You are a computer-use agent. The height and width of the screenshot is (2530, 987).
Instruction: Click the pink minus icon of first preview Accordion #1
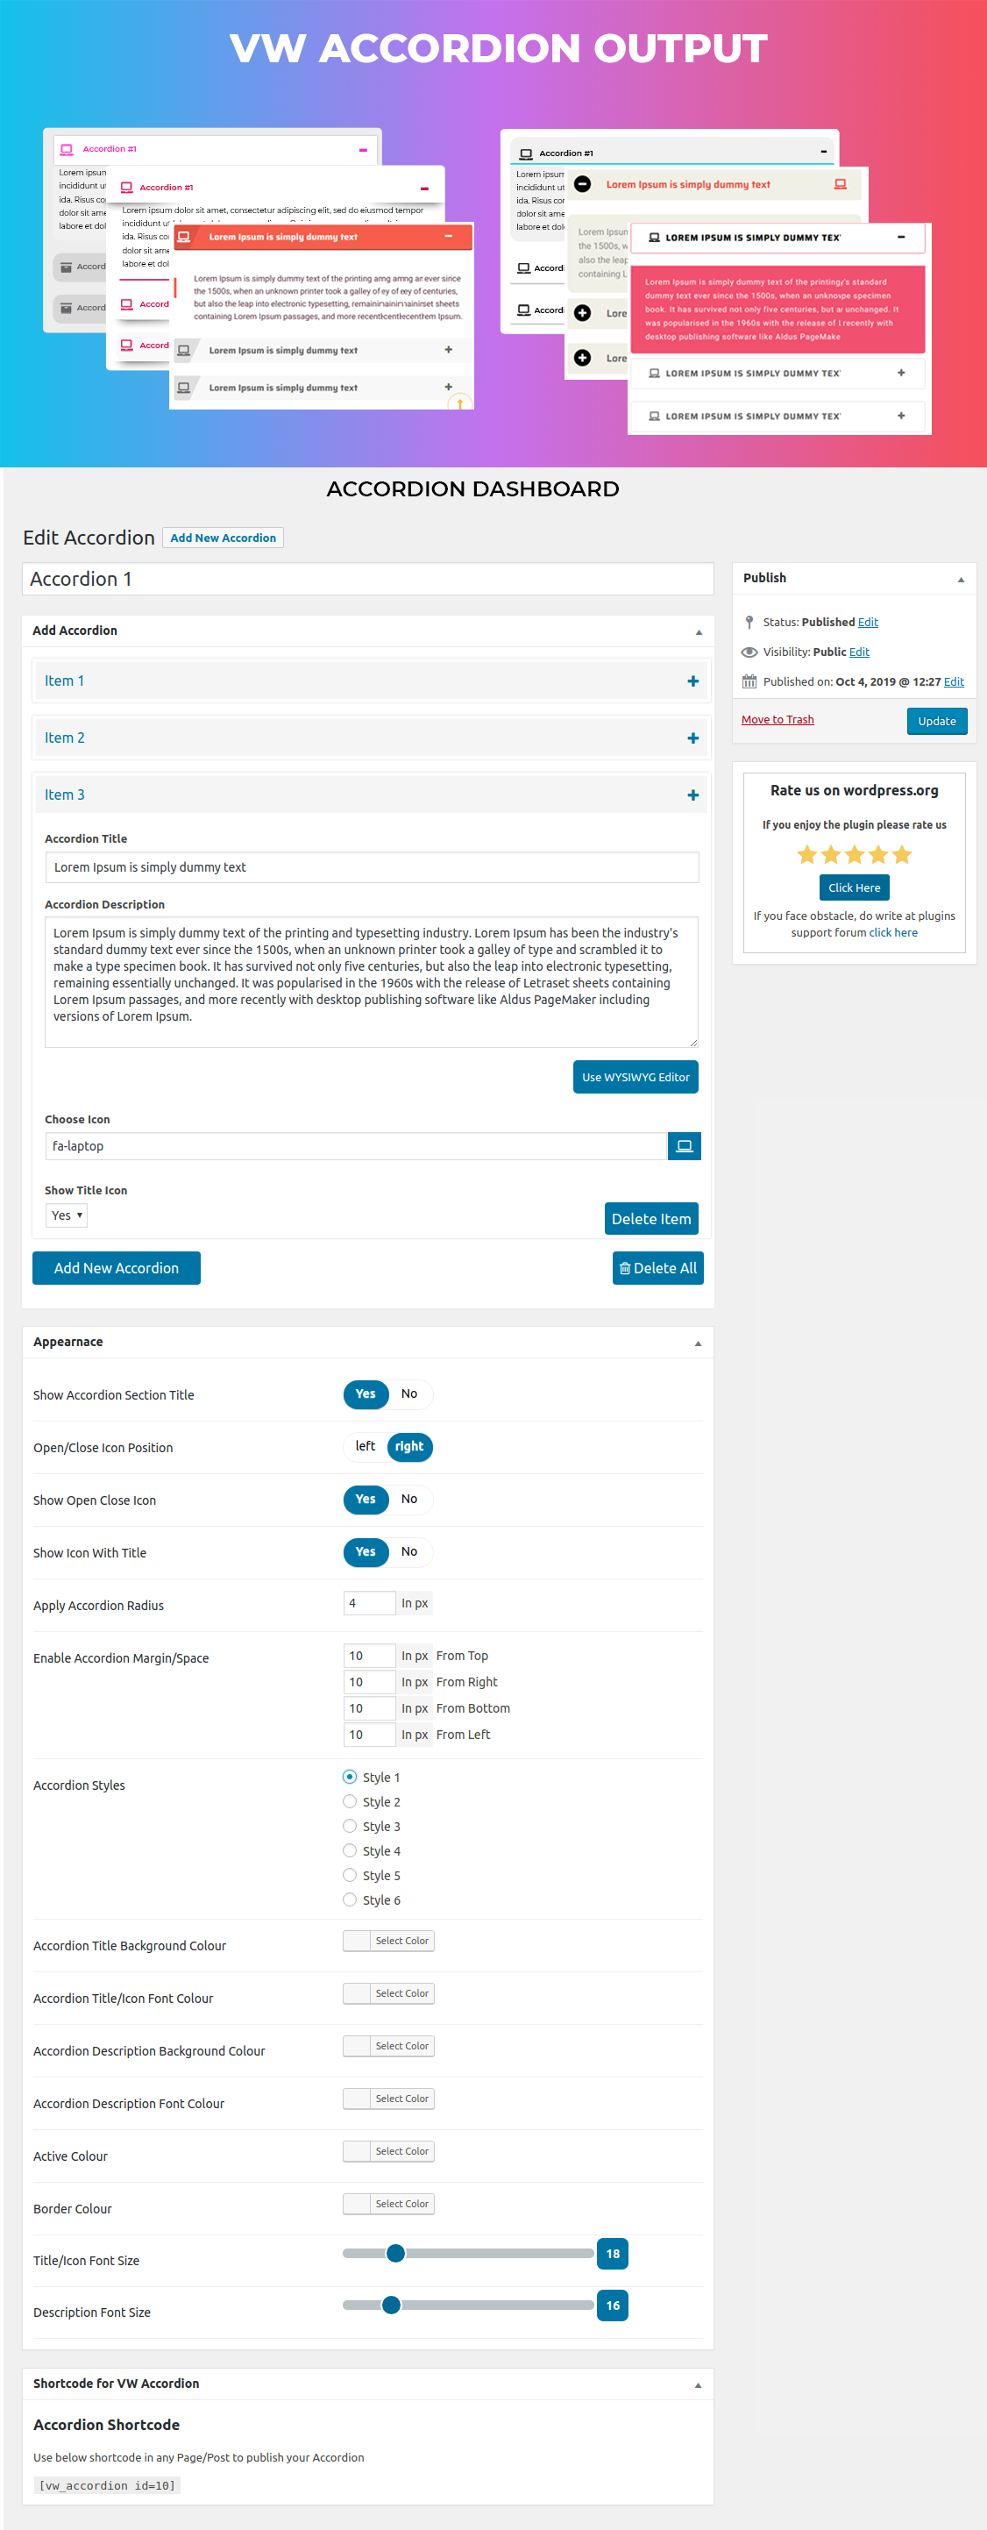362,150
